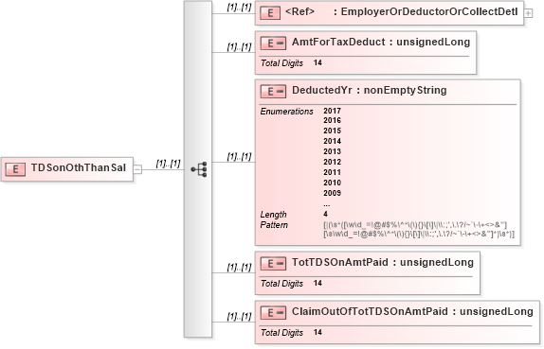Click enumeration value 2012

(x=332, y=162)
